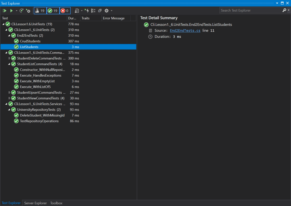
Task: Switch to the Toolbox tab
Action: tap(56, 203)
